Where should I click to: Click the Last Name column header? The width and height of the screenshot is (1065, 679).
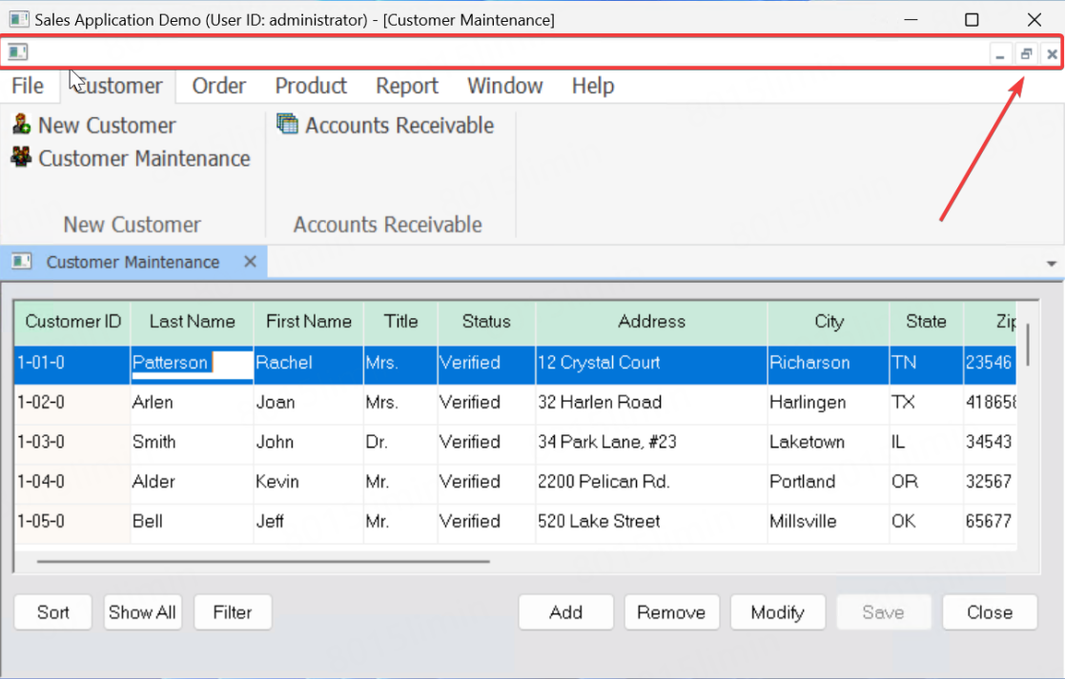192,322
